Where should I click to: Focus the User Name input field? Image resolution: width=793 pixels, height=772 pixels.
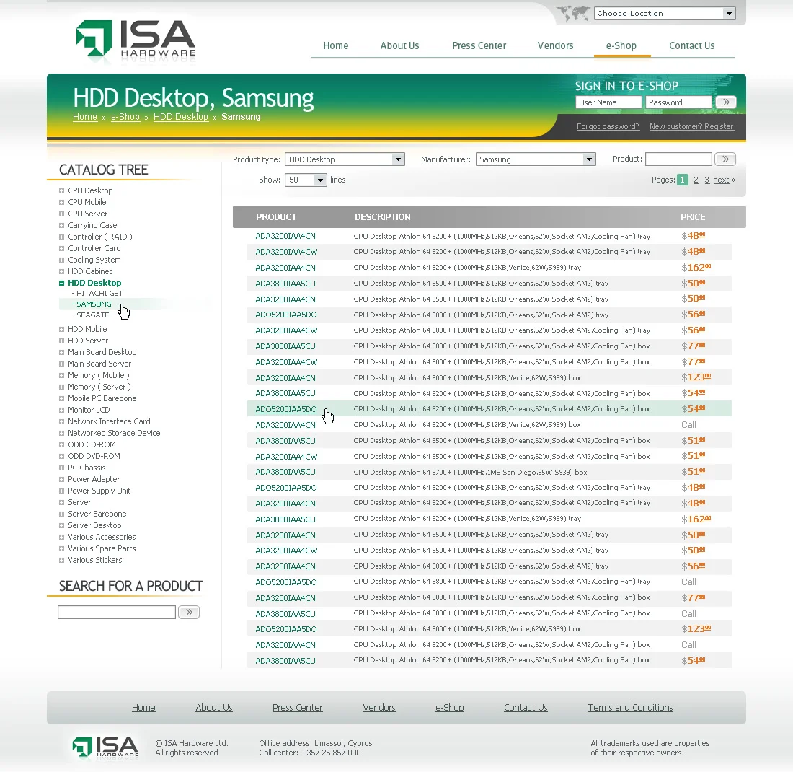608,102
